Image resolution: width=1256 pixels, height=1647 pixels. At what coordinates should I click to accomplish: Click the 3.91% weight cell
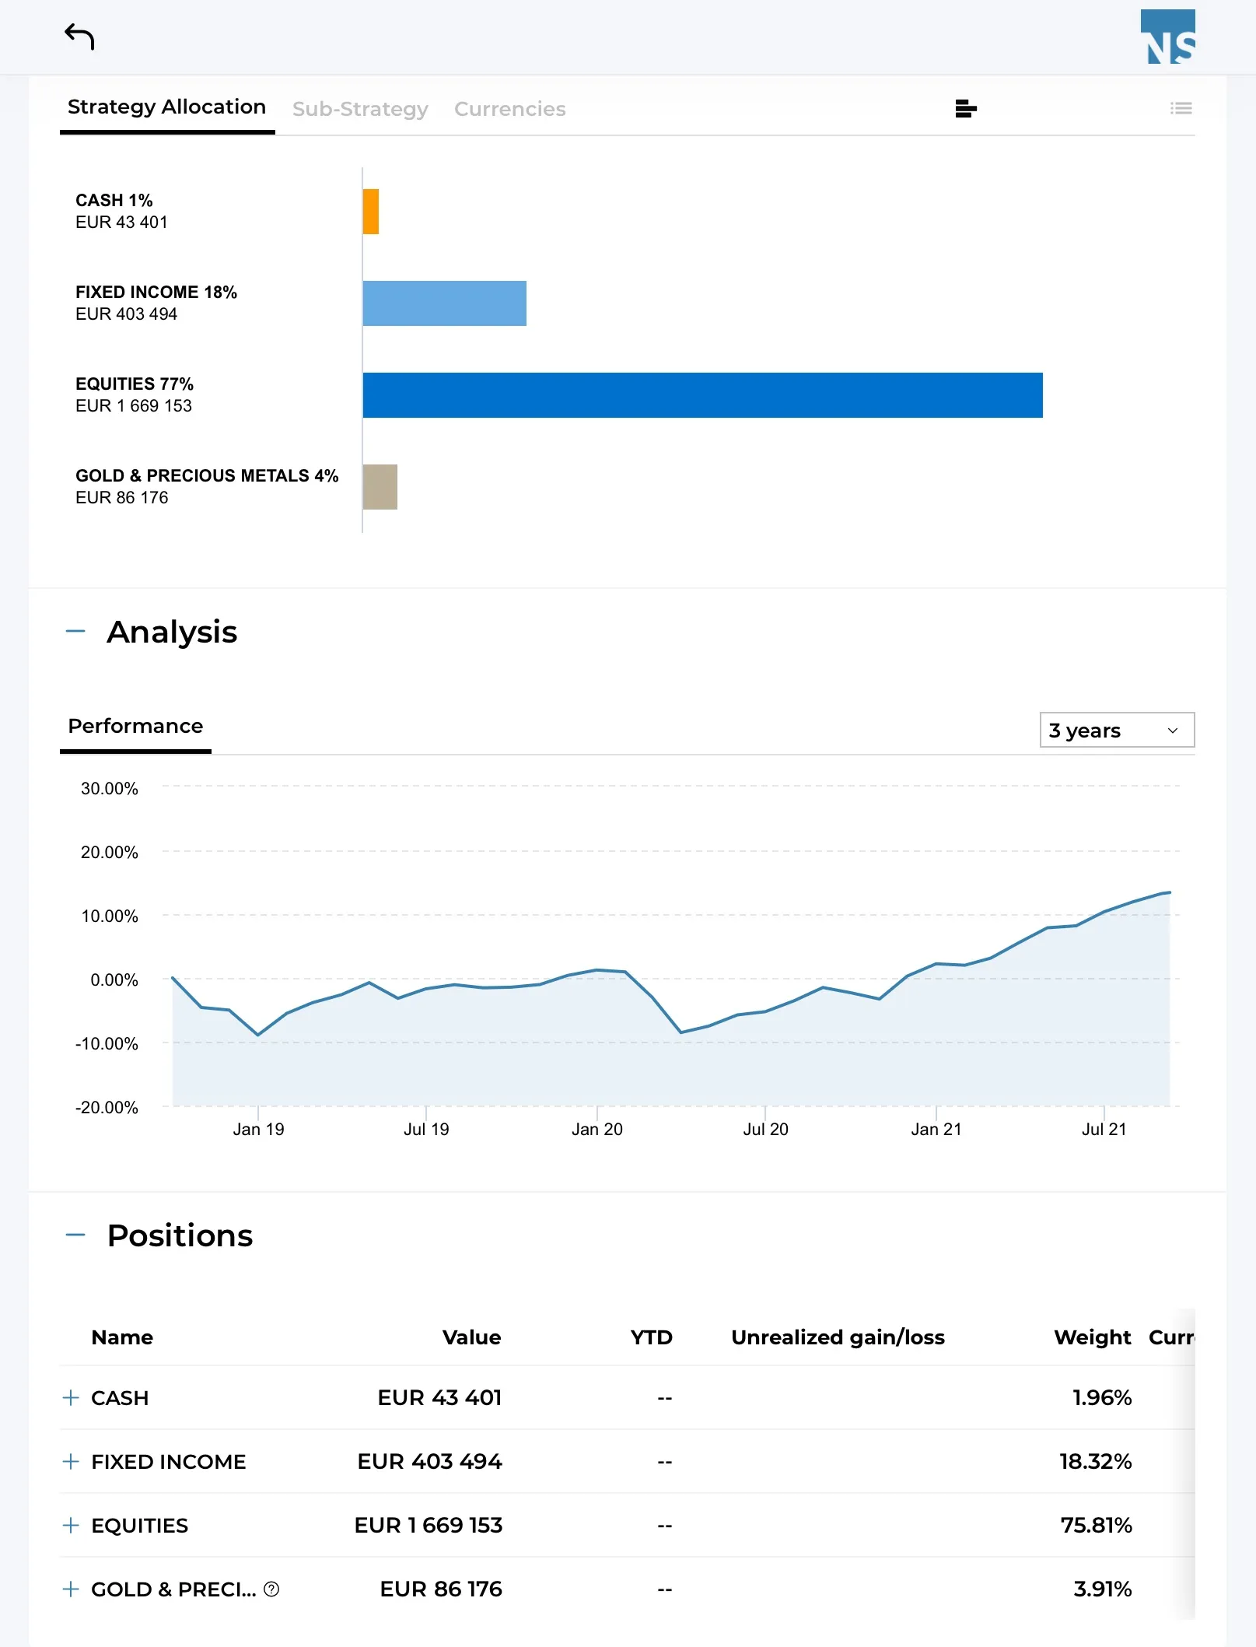pos(1103,1589)
